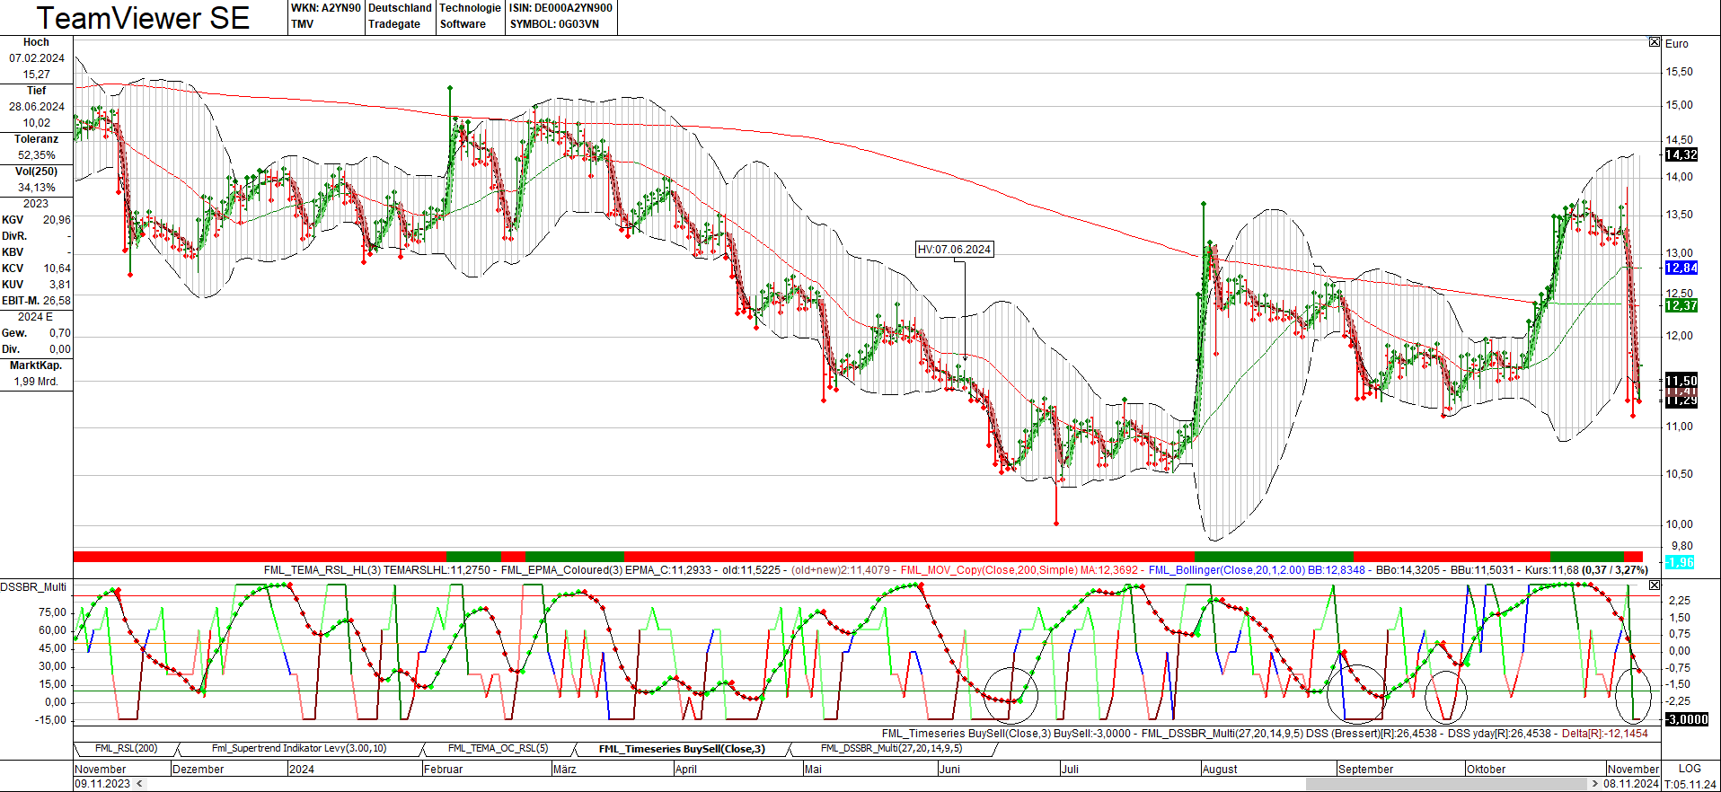This screenshot has height=792, width=1721.
Task: Click the Euro currency axis label
Action: (1676, 44)
